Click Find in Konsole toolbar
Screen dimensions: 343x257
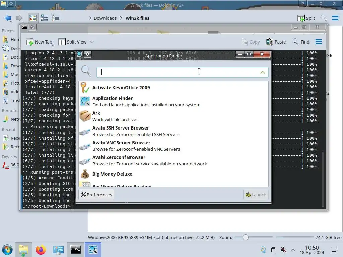point(301,42)
